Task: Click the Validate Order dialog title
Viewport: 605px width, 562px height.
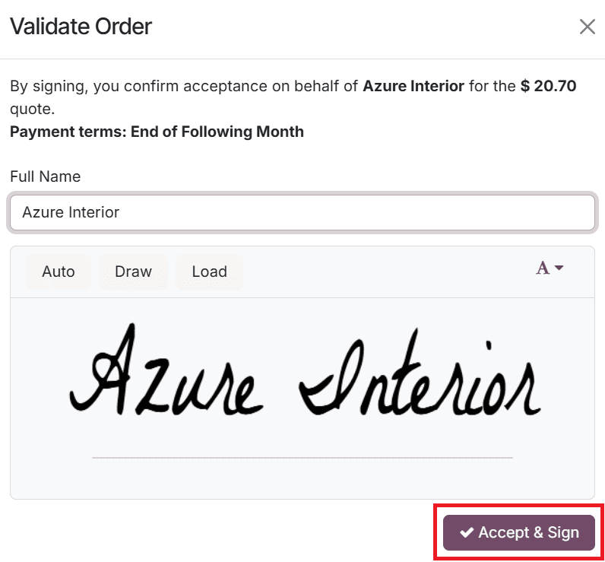Action: [81, 27]
